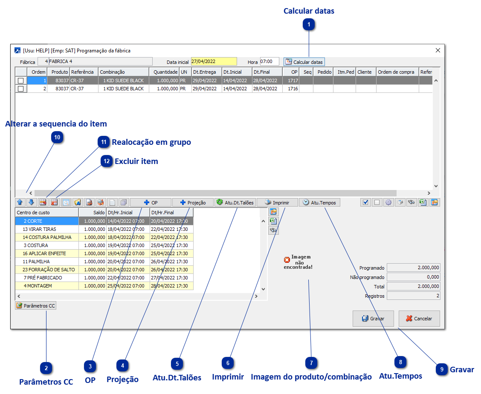481x394 pixels.
Task: Click the magnifier preview toolbar icon
Action: (x=66, y=202)
